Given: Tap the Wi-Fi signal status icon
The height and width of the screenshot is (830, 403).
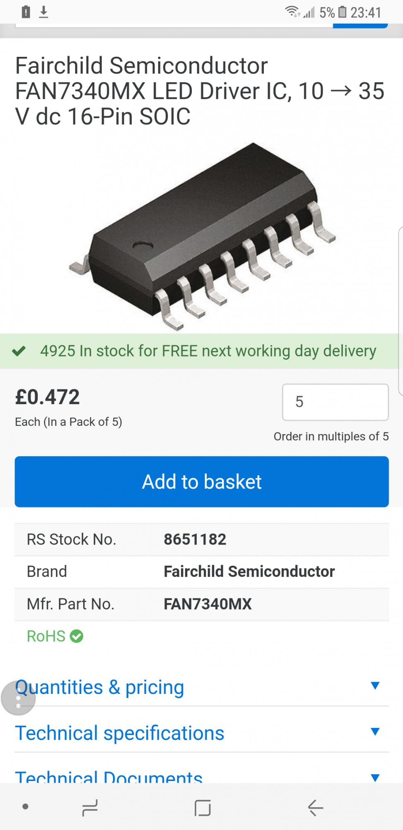Looking at the screenshot, I should tap(292, 12).
